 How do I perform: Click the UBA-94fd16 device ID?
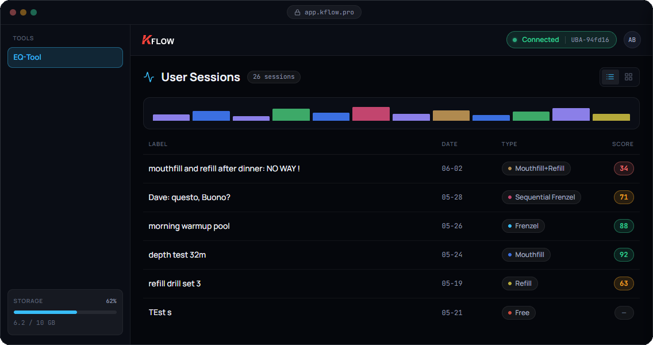click(x=590, y=40)
